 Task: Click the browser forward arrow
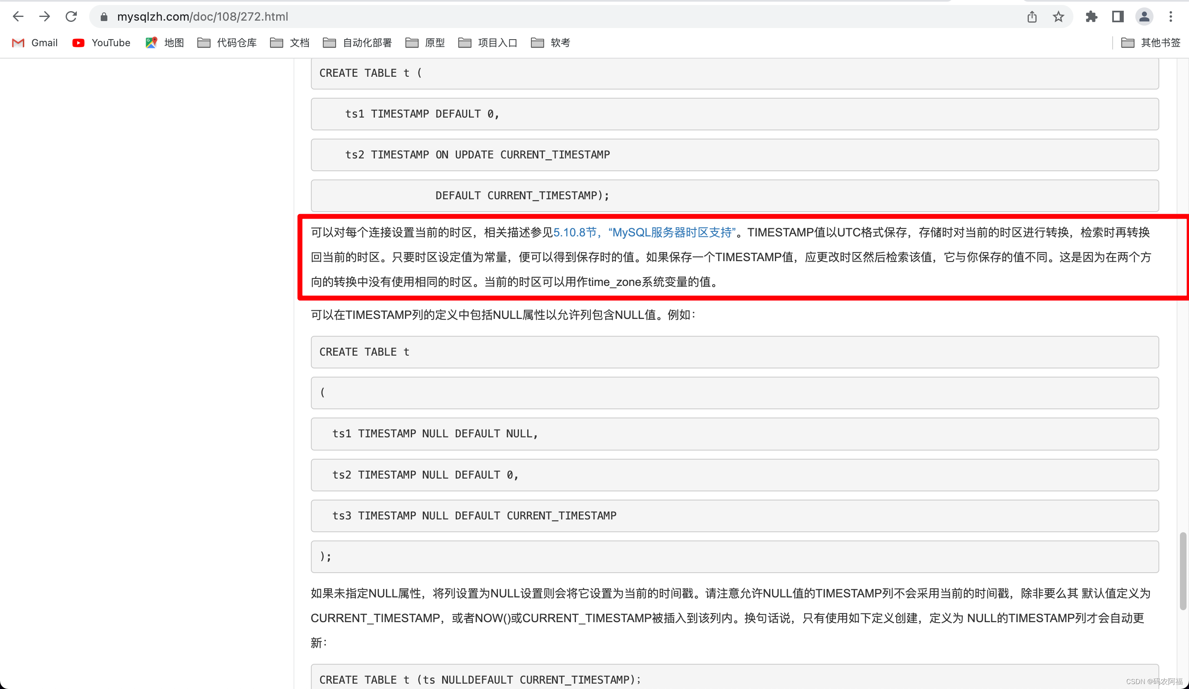pyautogui.click(x=44, y=17)
